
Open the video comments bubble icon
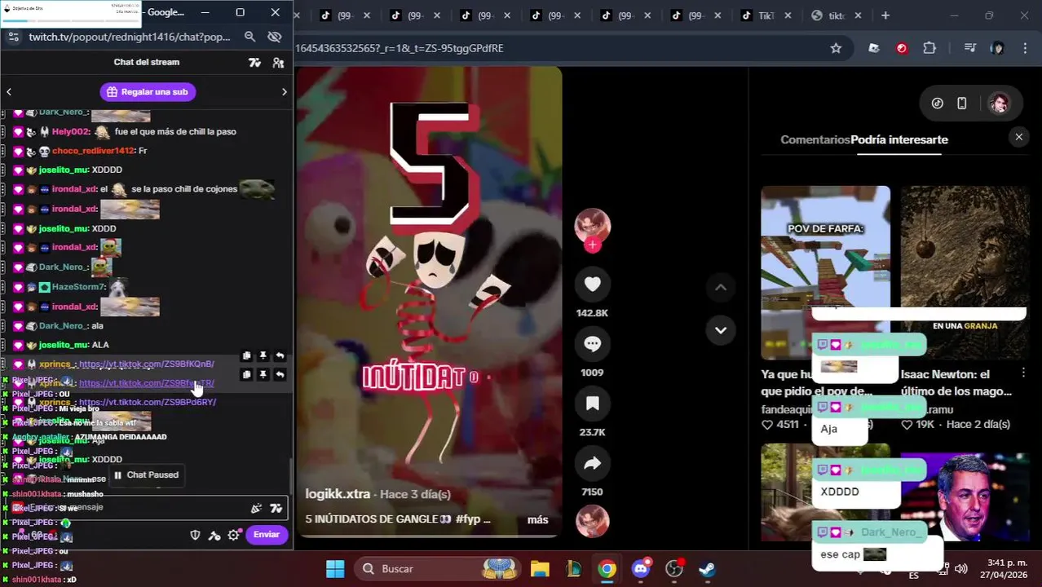pos(593,344)
